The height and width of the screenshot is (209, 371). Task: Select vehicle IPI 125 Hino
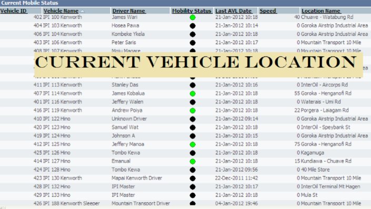click(x=57, y=144)
